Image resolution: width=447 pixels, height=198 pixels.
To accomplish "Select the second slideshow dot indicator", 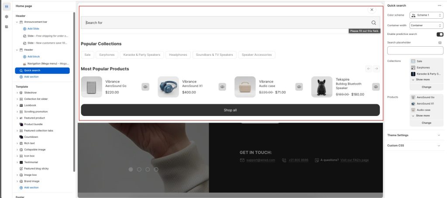I will point(139,169).
